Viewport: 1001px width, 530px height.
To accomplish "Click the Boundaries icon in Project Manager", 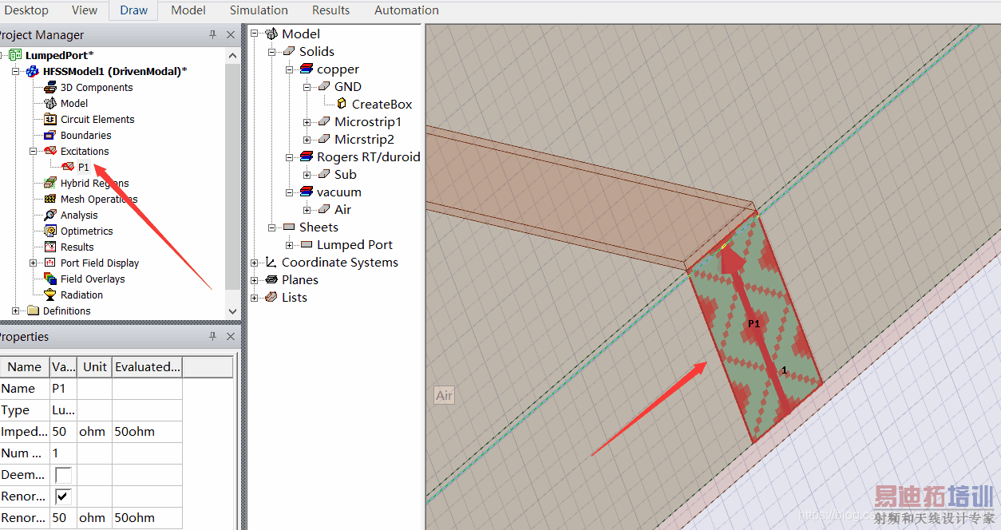I will [50, 135].
